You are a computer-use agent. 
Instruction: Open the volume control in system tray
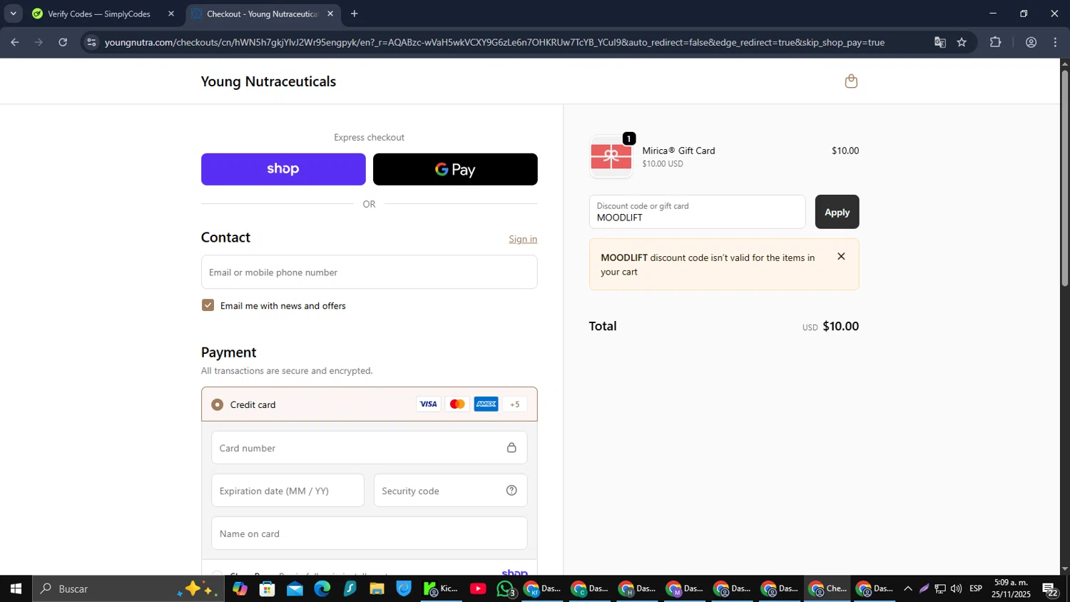(x=956, y=588)
